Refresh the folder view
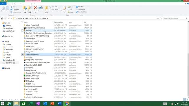This screenshot has height=106, width=189. tap(161, 18)
